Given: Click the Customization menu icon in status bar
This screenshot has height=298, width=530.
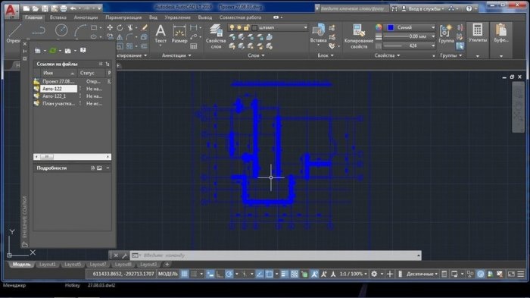Looking at the screenshot, I should tap(521, 274).
